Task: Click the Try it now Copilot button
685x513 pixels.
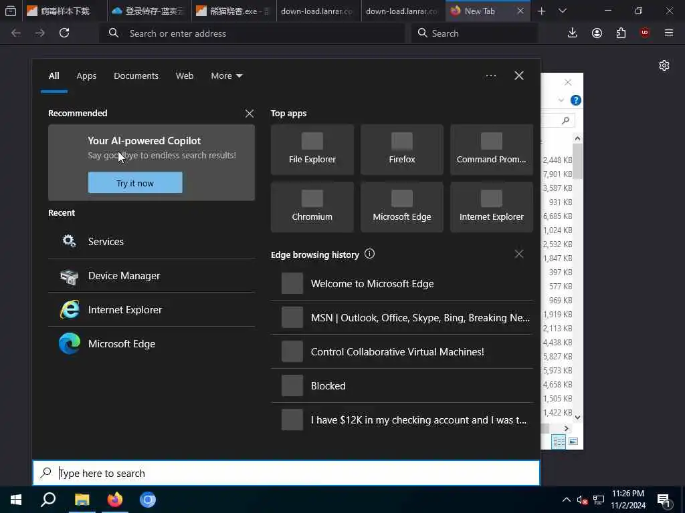Action: pos(135,183)
